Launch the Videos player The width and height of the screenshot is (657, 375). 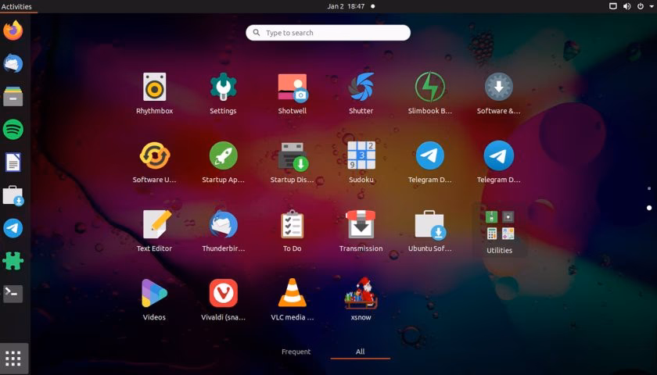(x=154, y=293)
